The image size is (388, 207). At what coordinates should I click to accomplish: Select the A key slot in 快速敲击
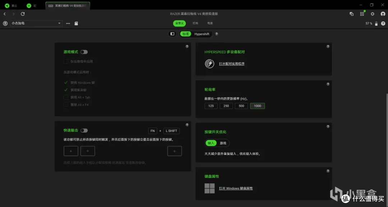71,151
